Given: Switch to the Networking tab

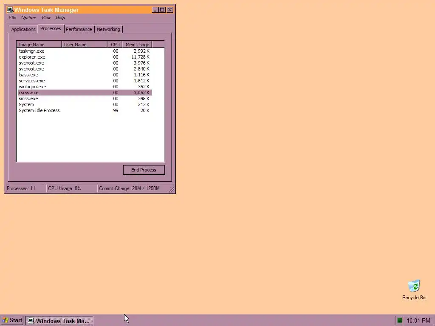Looking at the screenshot, I should click(108, 29).
